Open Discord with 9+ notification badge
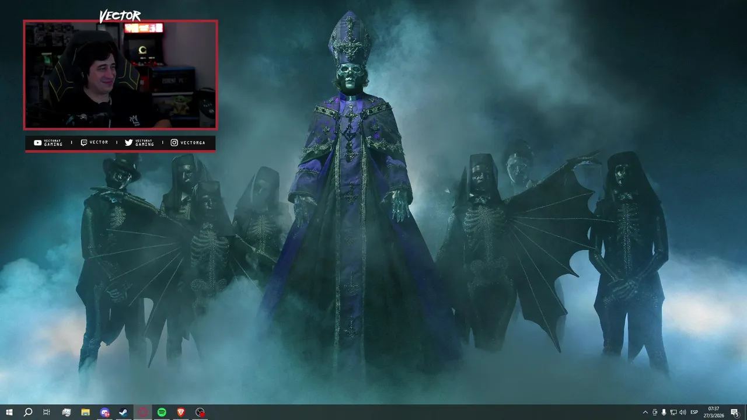Image resolution: width=747 pixels, height=420 pixels. (x=104, y=412)
